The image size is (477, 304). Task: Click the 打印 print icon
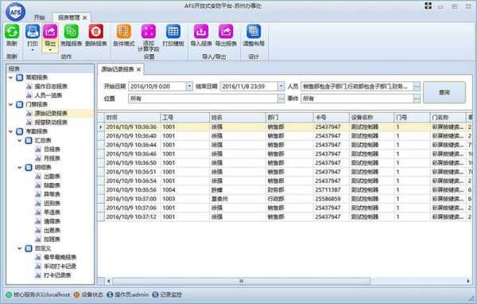(x=33, y=31)
